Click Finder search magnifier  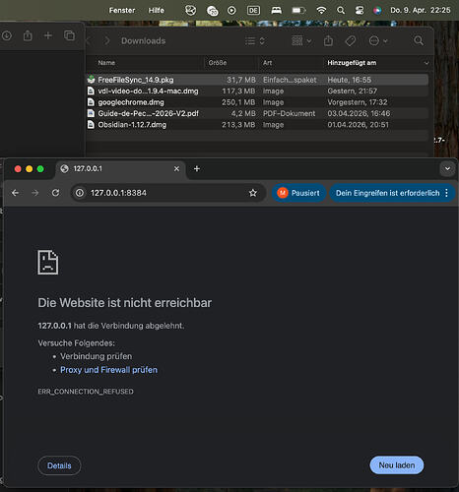coord(419,40)
